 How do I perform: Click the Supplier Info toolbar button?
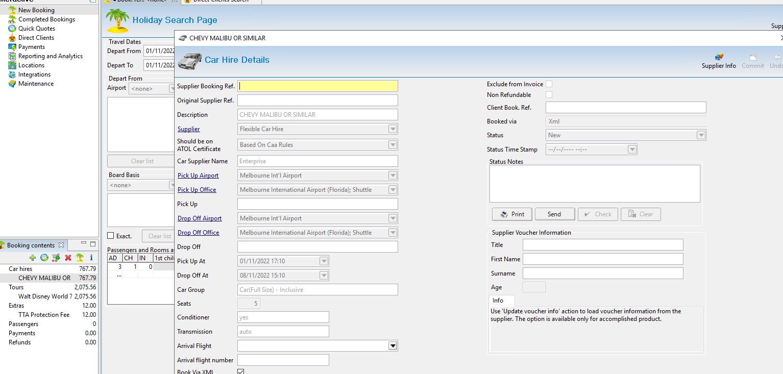[x=719, y=61]
